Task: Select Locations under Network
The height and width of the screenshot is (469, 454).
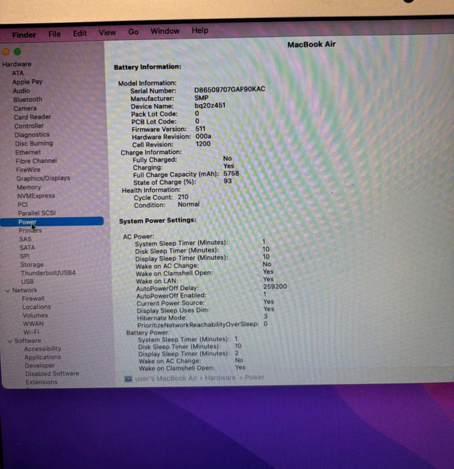Action: pyautogui.click(x=36, y=307)
